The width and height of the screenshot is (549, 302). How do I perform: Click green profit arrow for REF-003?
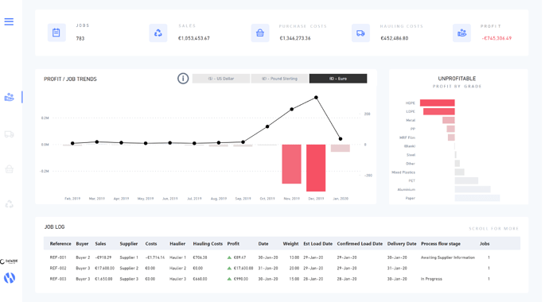pyautogui.click(x=229, y=279)
